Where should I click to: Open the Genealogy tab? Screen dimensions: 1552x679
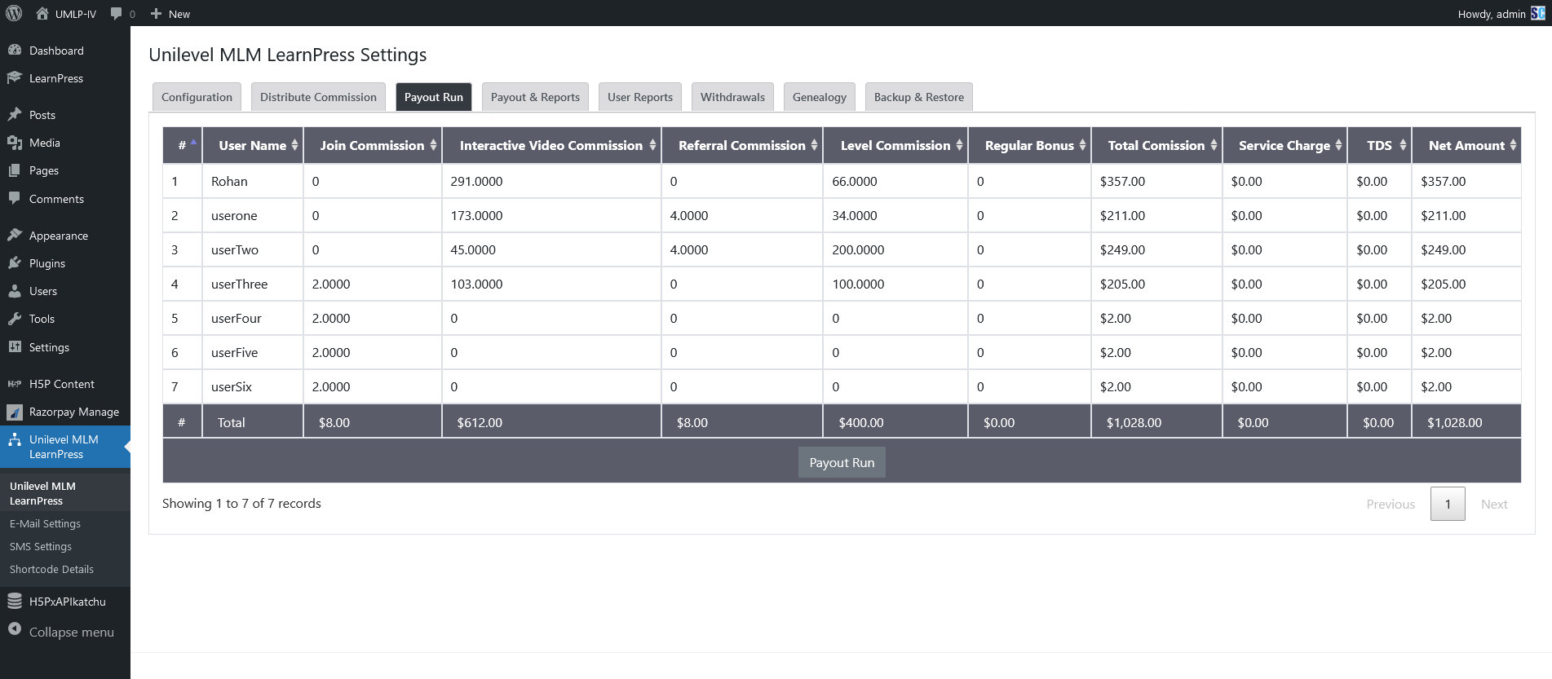820,96
